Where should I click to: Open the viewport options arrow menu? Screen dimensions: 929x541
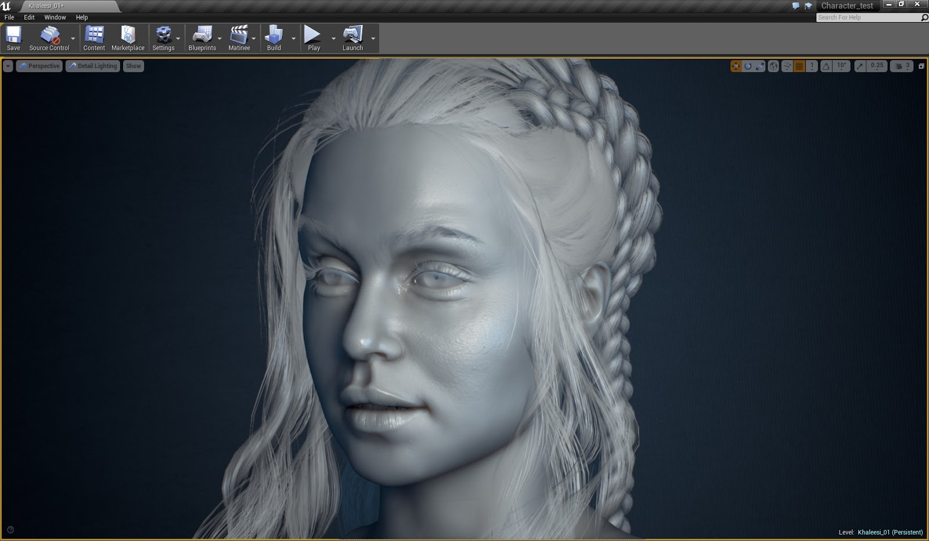(x=8, y=66)
